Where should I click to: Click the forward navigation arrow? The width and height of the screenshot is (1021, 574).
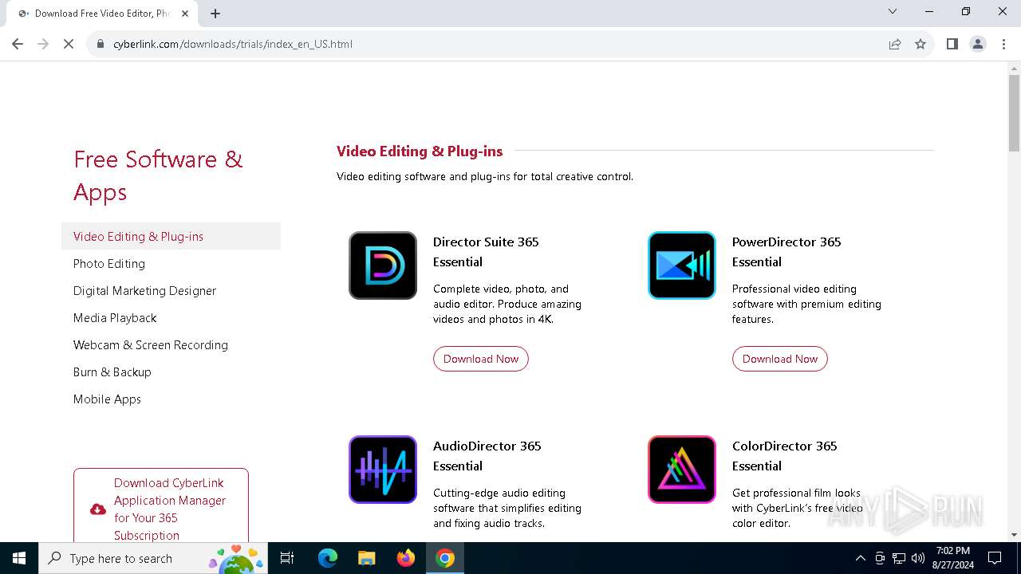click(43, 44)
